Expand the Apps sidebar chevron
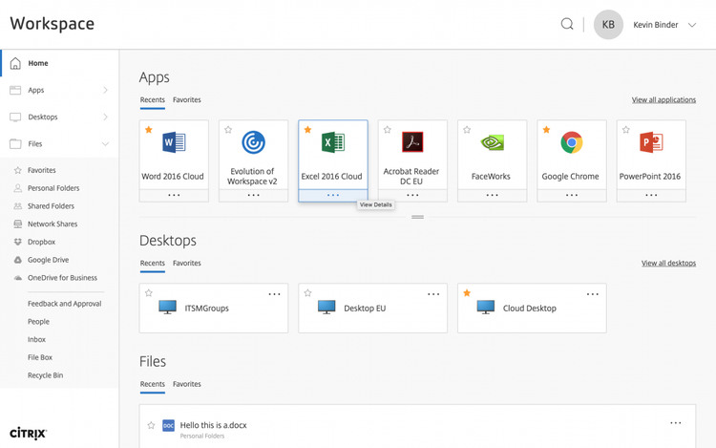This screenshot has height=448, width=716. (105, 90)
